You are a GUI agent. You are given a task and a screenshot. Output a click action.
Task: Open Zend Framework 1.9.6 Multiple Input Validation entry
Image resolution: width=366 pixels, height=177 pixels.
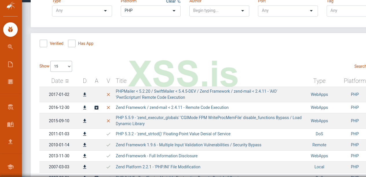pyautogui.click(x=189, y=145)
